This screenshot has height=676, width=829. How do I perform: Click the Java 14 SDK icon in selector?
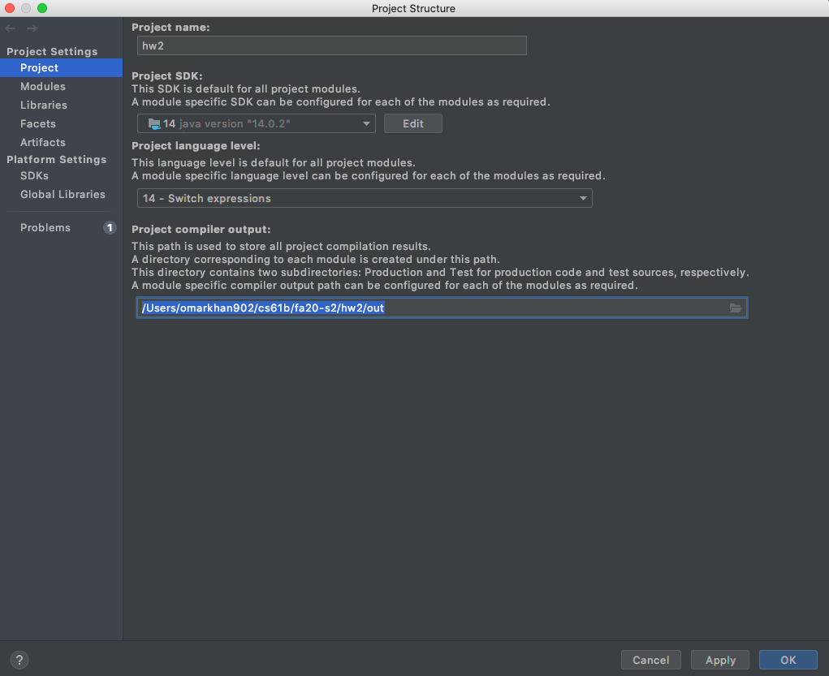(154, 123)
